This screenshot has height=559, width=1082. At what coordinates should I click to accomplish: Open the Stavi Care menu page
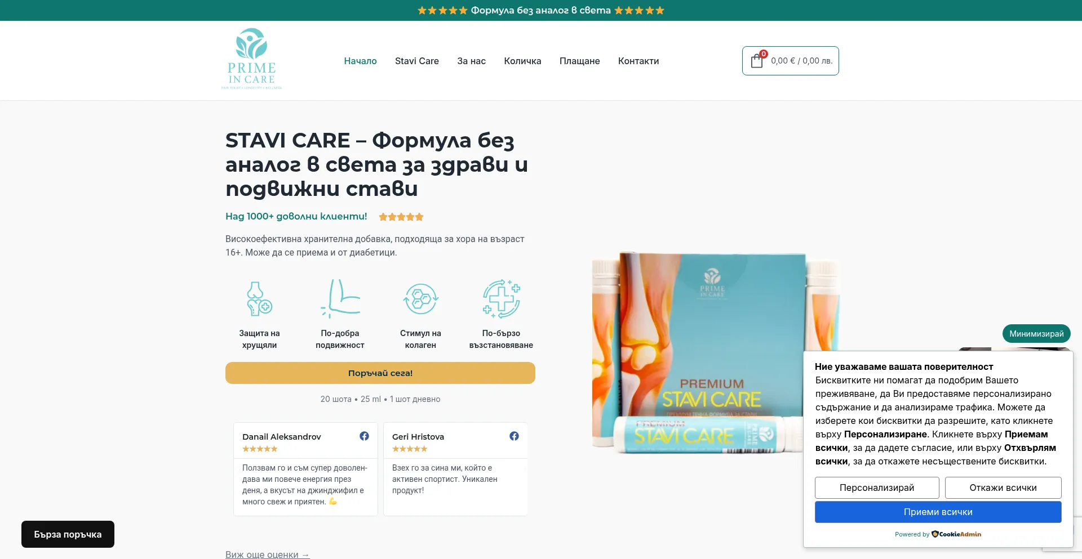click(417, 61)
